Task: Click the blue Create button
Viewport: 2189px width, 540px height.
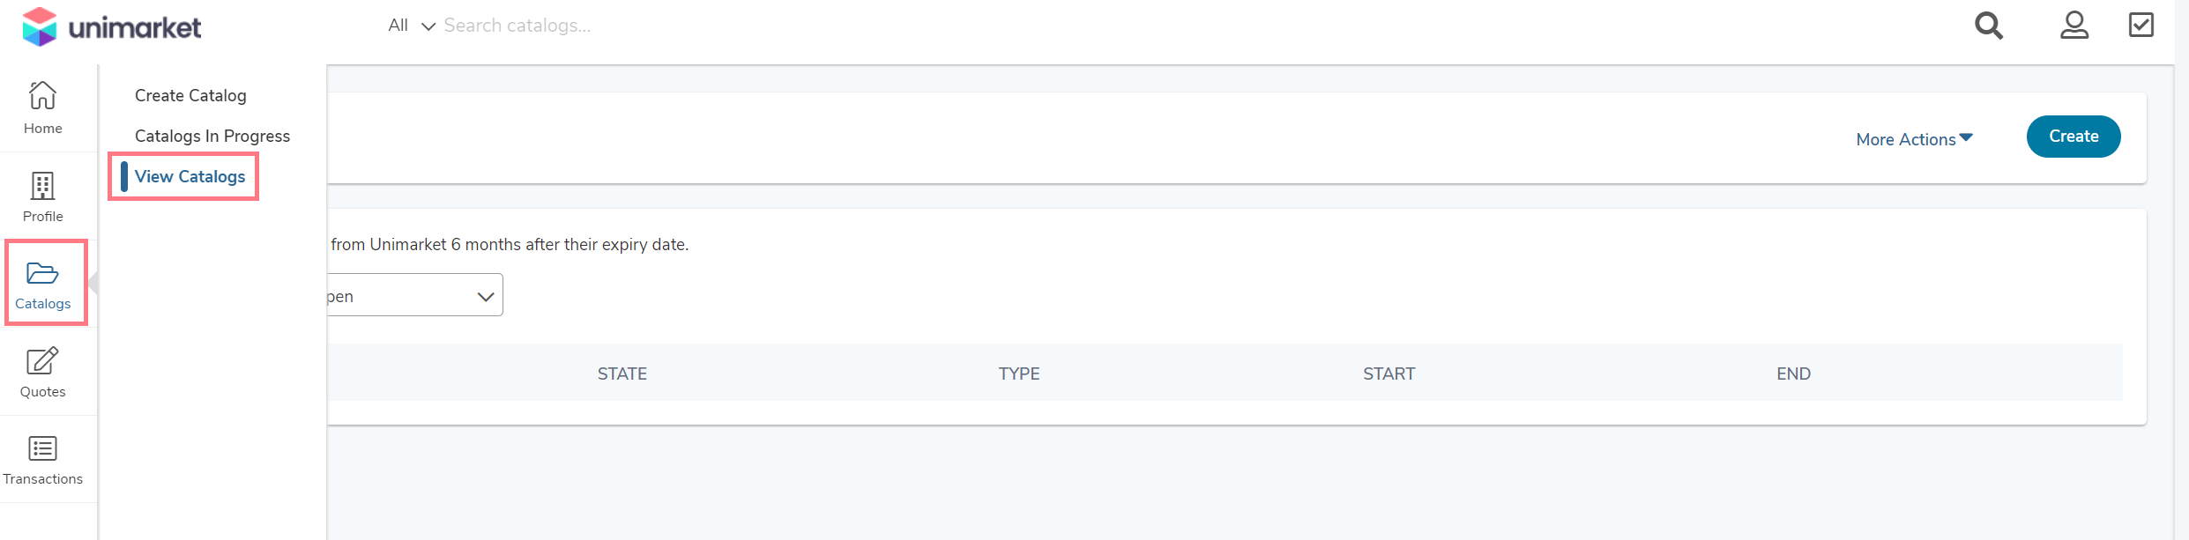Action: [2074, 137]
